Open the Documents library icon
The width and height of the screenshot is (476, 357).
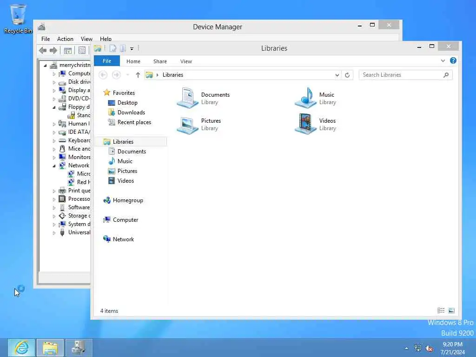[x=187, y=98]
